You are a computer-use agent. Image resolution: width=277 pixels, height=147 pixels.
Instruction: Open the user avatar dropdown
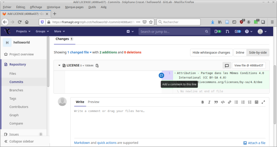[262, 31]
